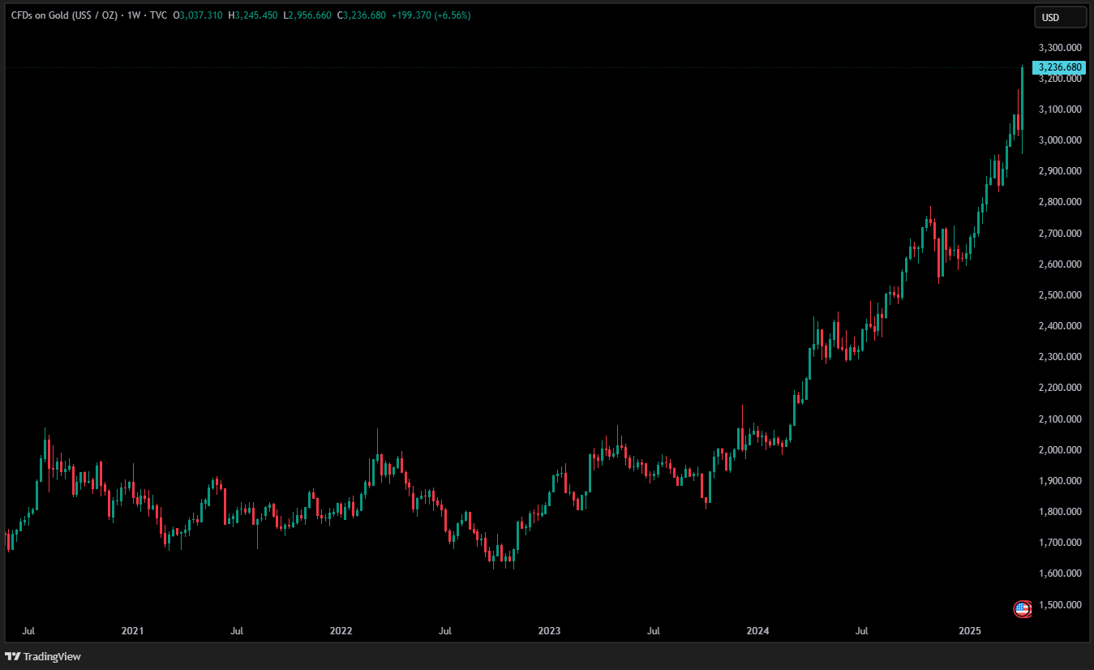Click the US flag currency icon near price scale
This screenshot has height=670, width=1094.
(x=1022, y=609)
